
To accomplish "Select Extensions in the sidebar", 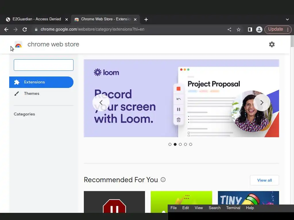I will pyautogui.click(x=41, y=82).
